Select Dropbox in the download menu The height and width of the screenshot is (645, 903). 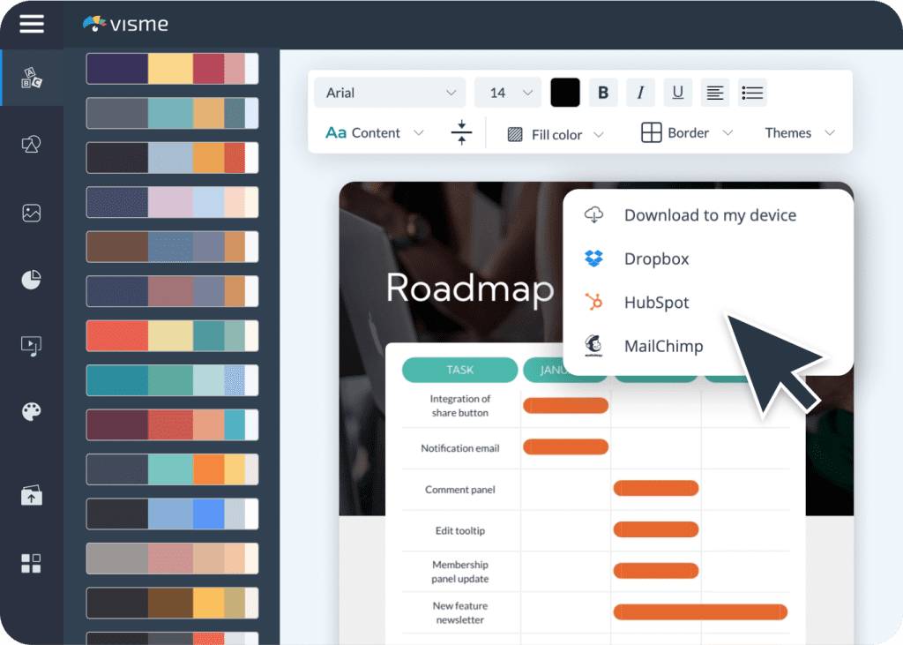click(655, 259)
